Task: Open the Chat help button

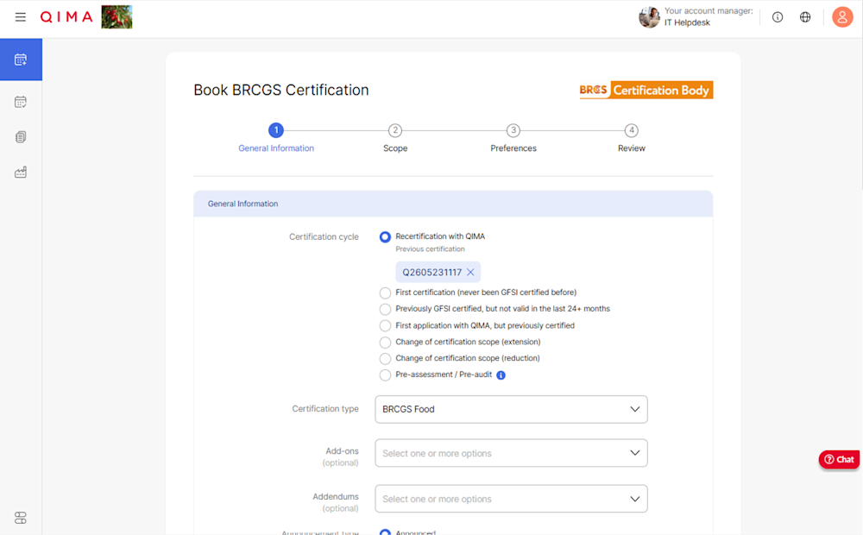Action: [x=840, y=460]
